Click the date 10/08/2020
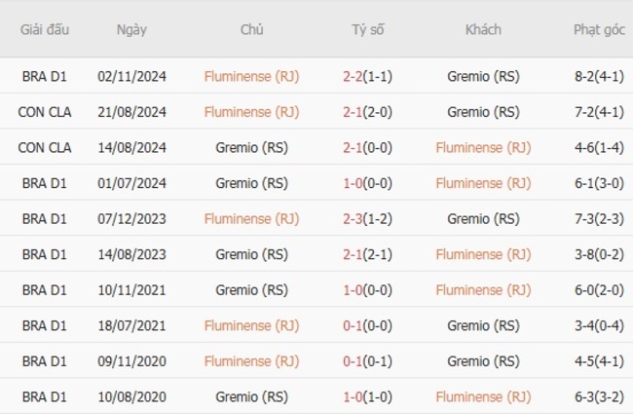The image size is (633, 414). [x=131, y=397]
